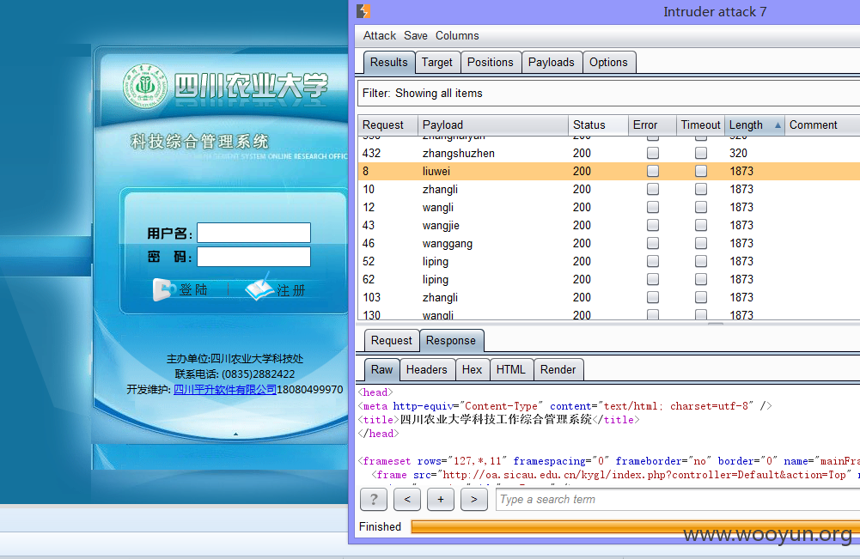The height and width of the screenshot is (559, 860).
Task: Select request 62 liping row
Action: pos(609,280)
